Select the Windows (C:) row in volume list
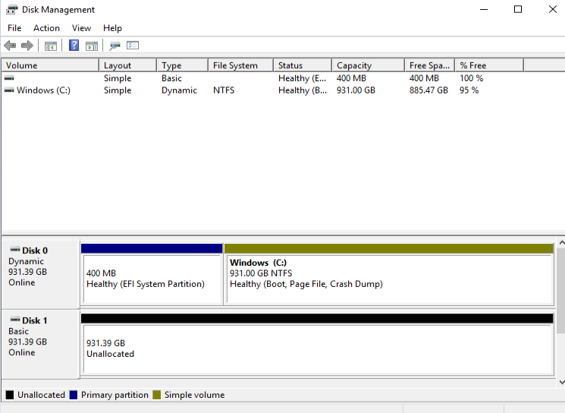The image size is (565, 413). coord(43,90)
